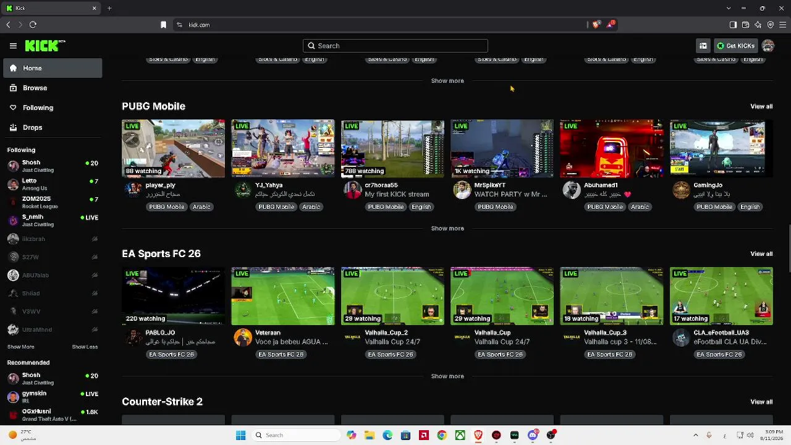The width and height of the screenshot is (791, 445).
Task: Click Veteraan channel avatar
Action: tap(243, 337)
